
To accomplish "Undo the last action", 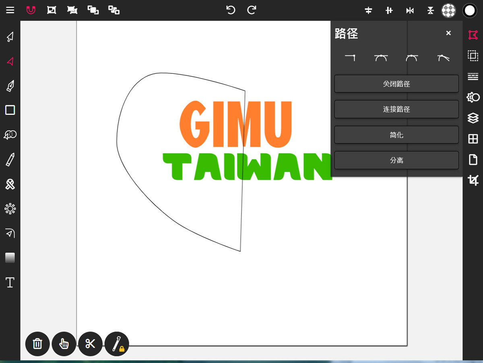I will pos(231,10).
